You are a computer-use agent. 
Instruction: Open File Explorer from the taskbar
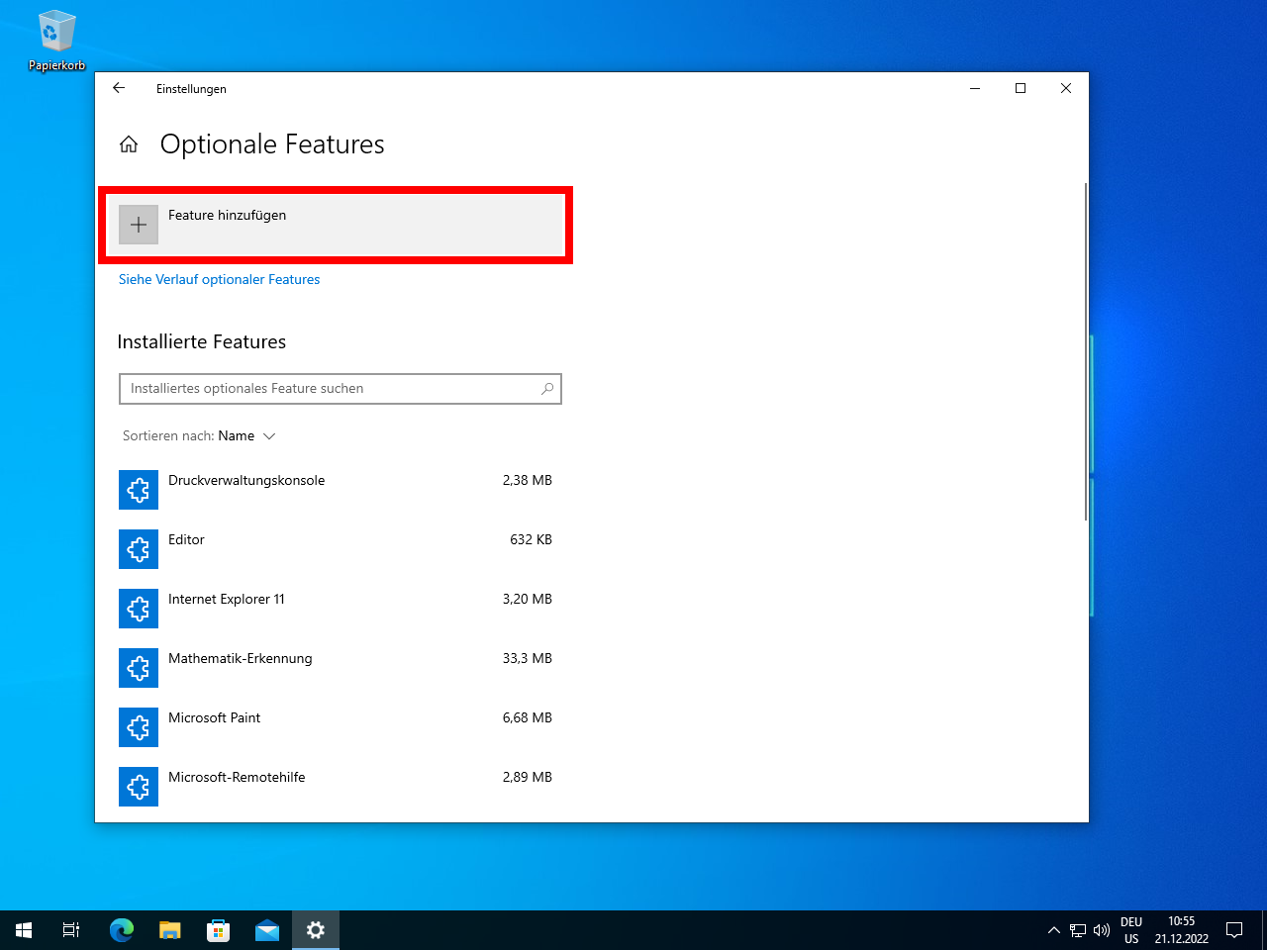169,930
